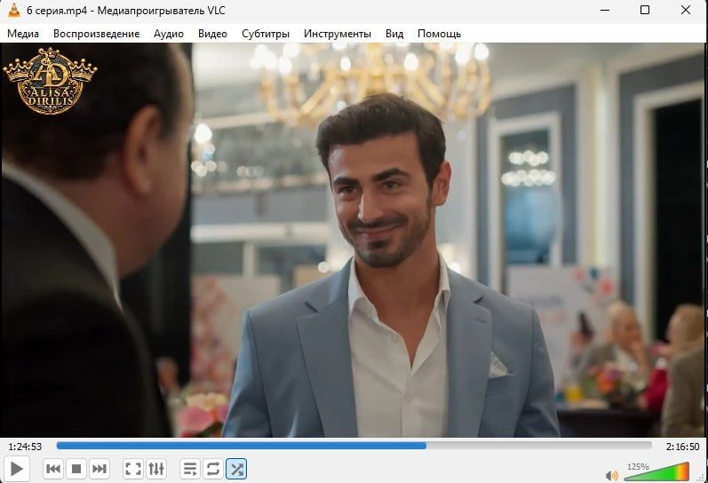Viewport: 708px width, 483px height.
Task: Toggle loop repeat mode
Action: tap(213, 469)
